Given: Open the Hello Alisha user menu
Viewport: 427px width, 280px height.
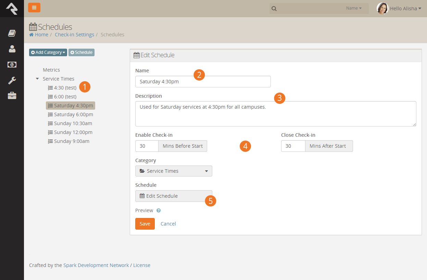Looking at the screenshot, I should point(405,9).
